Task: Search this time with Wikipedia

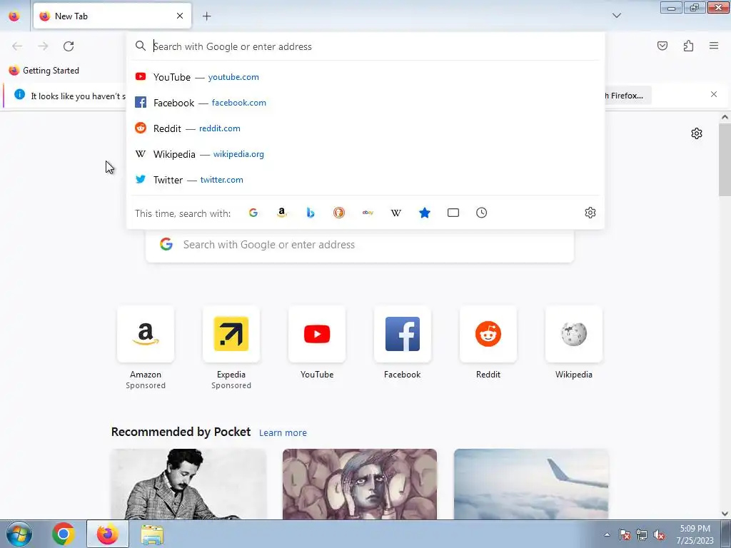Action: pyautogui.click(x=395, y=213)
